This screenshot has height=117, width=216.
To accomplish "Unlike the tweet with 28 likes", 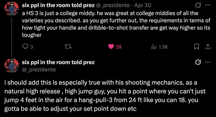I will click(x=111, y=47).
